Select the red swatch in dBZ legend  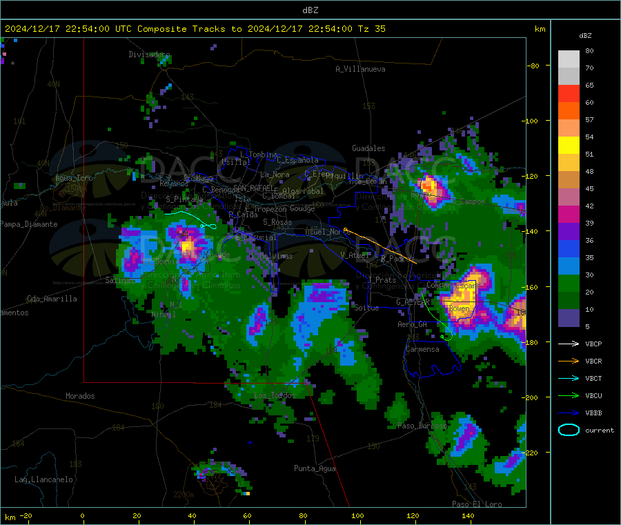(569, 93)
